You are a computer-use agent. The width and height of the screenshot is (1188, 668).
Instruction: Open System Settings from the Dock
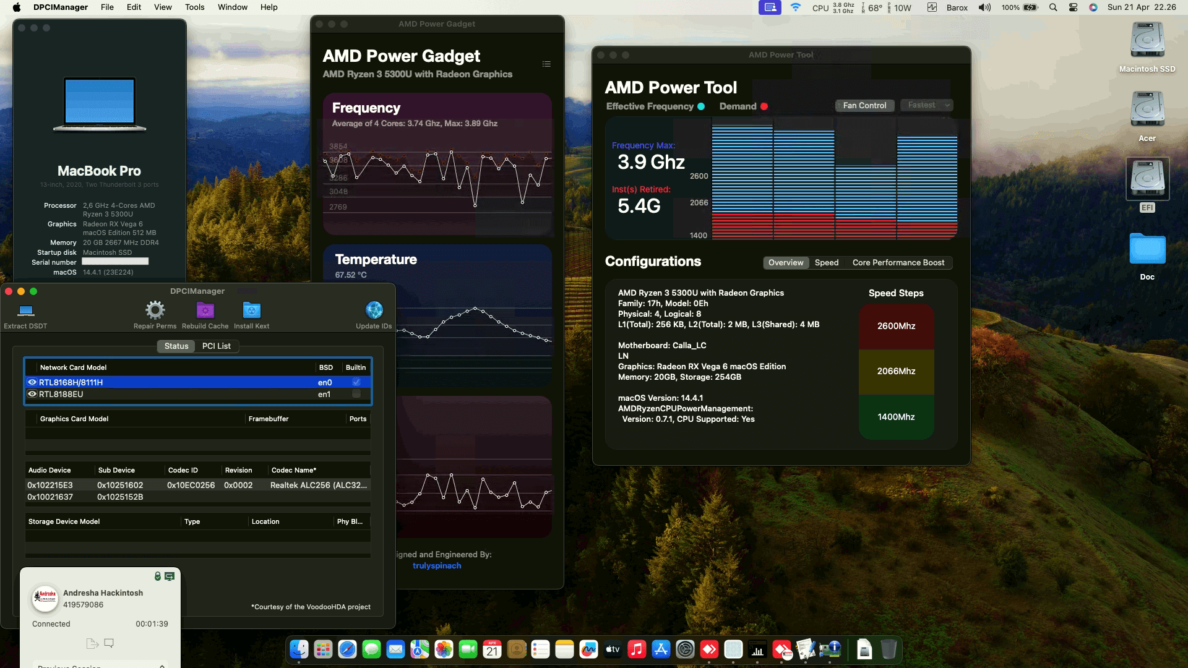[685, 649]
